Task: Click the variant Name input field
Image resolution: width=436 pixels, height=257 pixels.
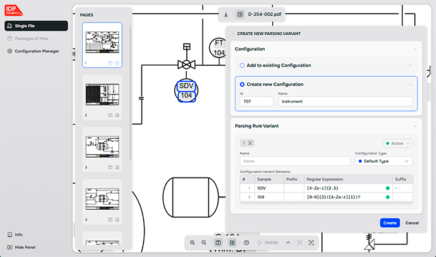Action: 295,161
